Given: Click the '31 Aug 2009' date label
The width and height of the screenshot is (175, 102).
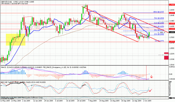Looking at the screenshot, I should point(115,101).
